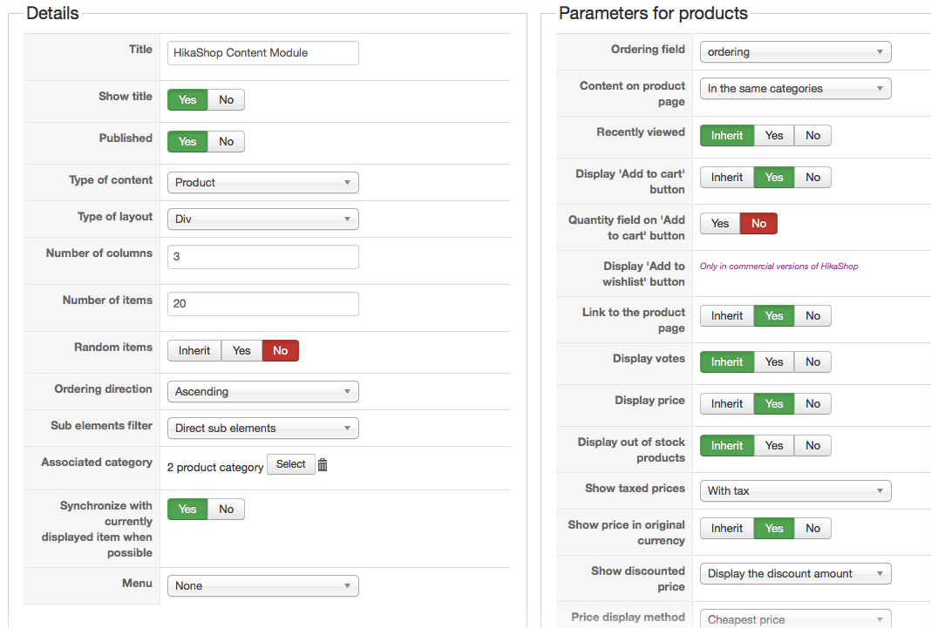The height and width of the screenshot is (628, 931).
Task: Open the Sub elements filter dropdown
Action: [x=262, y=429]
